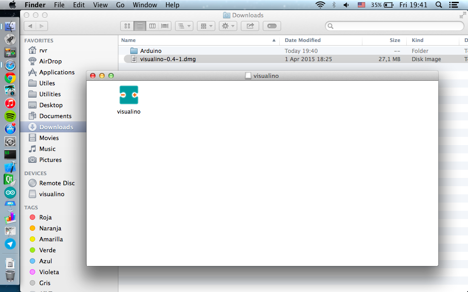This screenshot has width=468, height=292.
Task: Open Music in sidebar
Action: (x=47, y=149)
